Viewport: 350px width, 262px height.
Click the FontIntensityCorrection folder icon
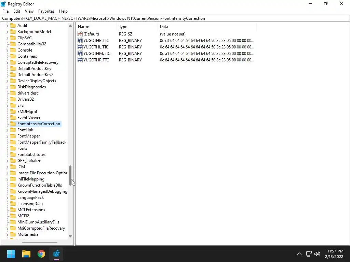13,123
